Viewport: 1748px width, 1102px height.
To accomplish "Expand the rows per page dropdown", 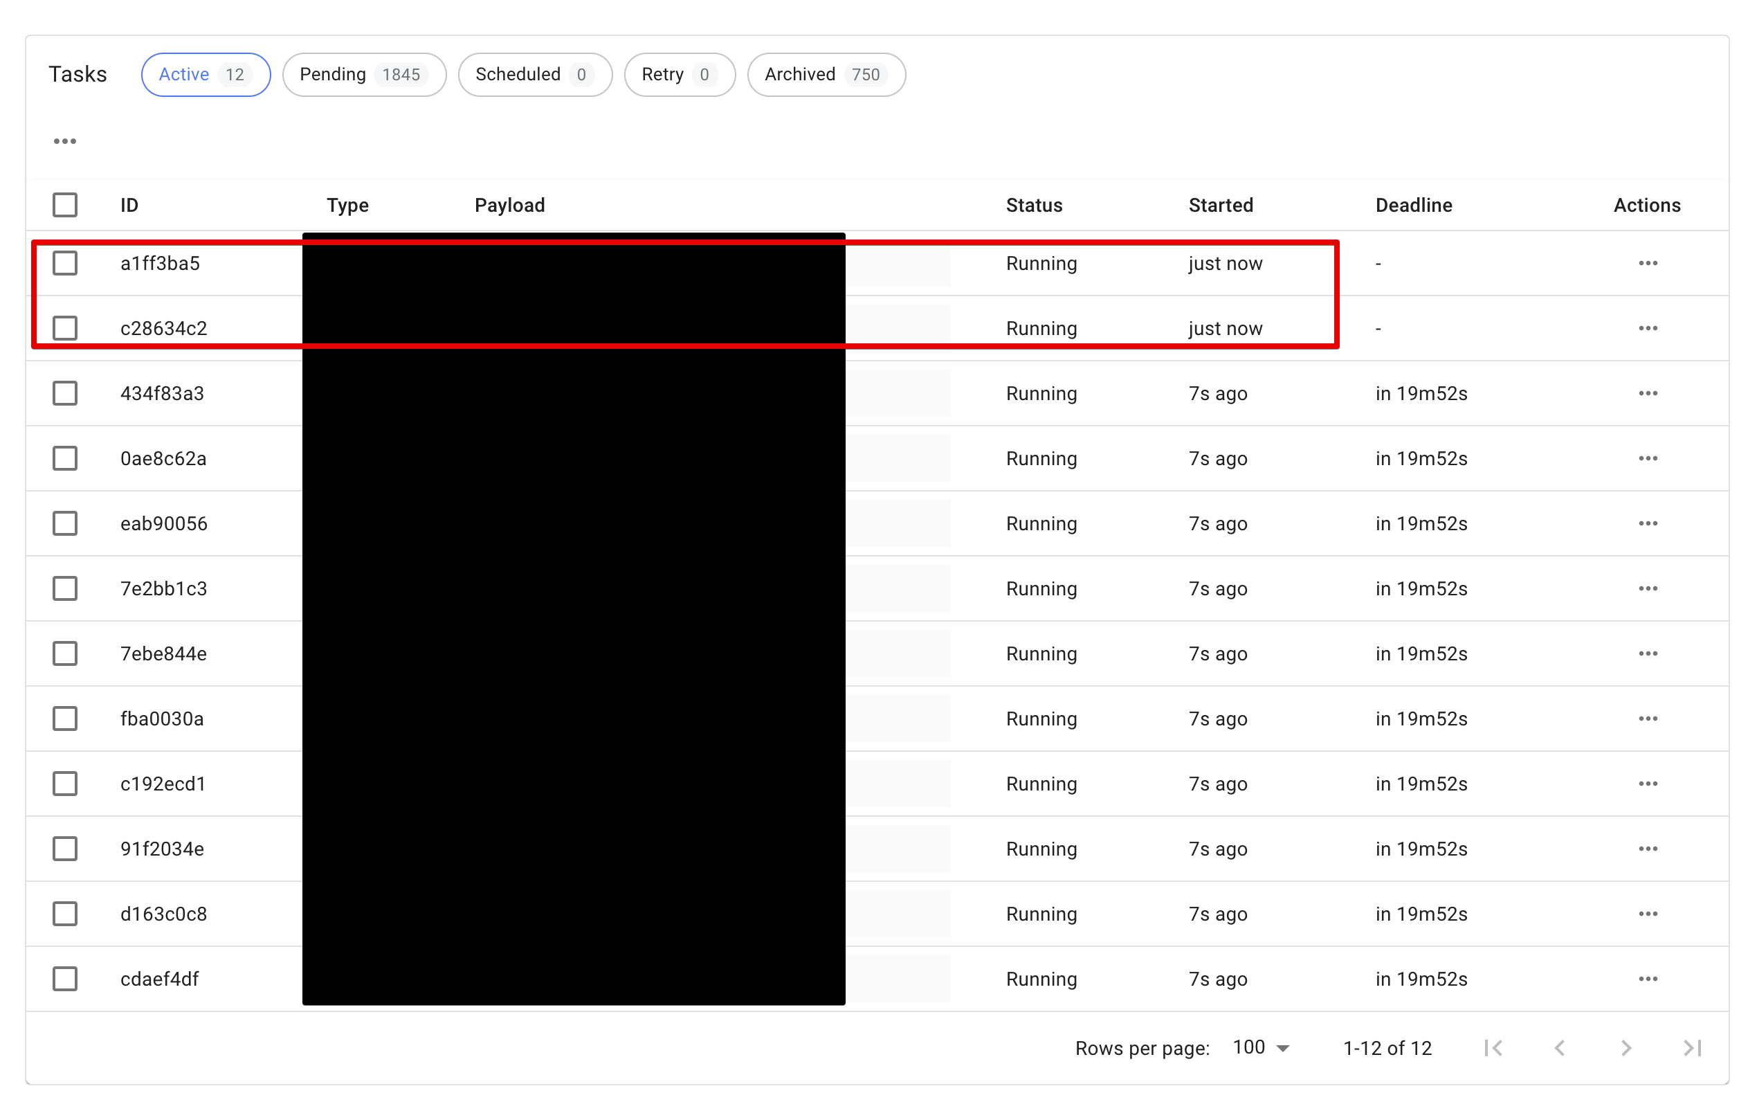I will point(1261,1047).
